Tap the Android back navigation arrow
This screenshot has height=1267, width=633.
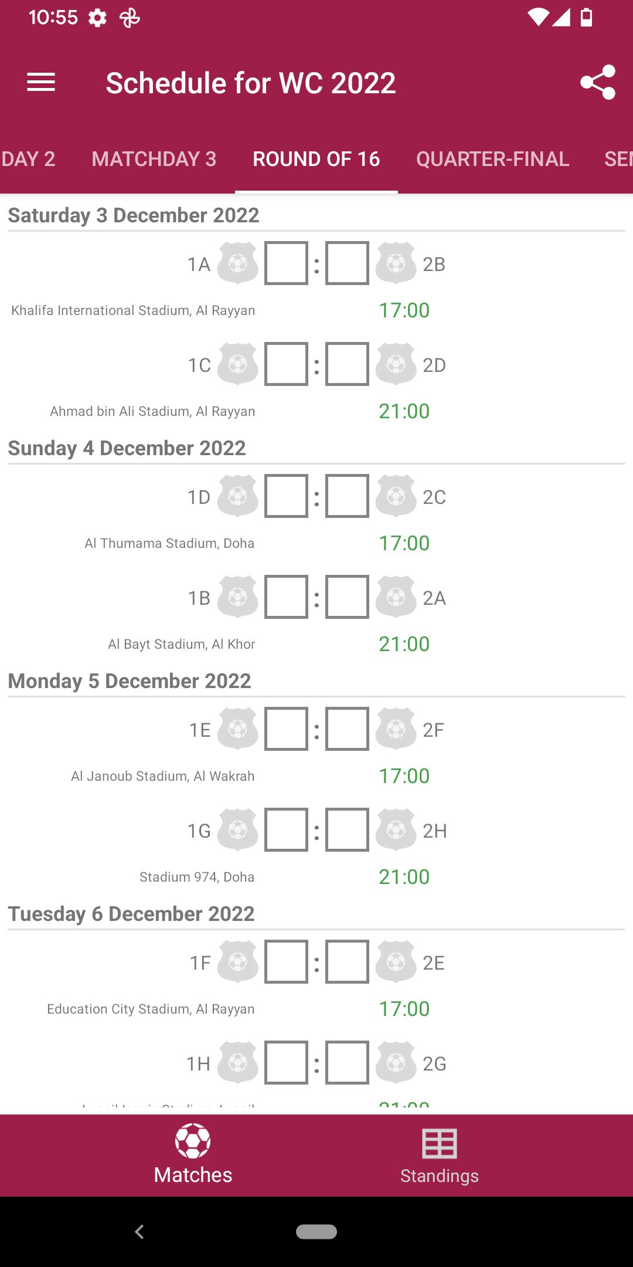click(x=139, y=1232)
